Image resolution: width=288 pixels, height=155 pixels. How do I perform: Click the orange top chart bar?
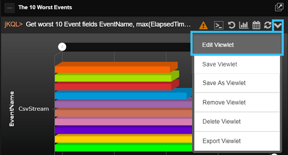pyautogui.click(x=116, y=68)
